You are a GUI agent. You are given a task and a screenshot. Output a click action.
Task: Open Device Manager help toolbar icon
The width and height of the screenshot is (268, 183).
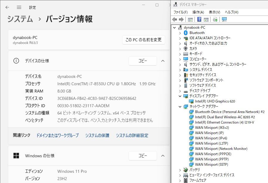[x=199, y=19]
